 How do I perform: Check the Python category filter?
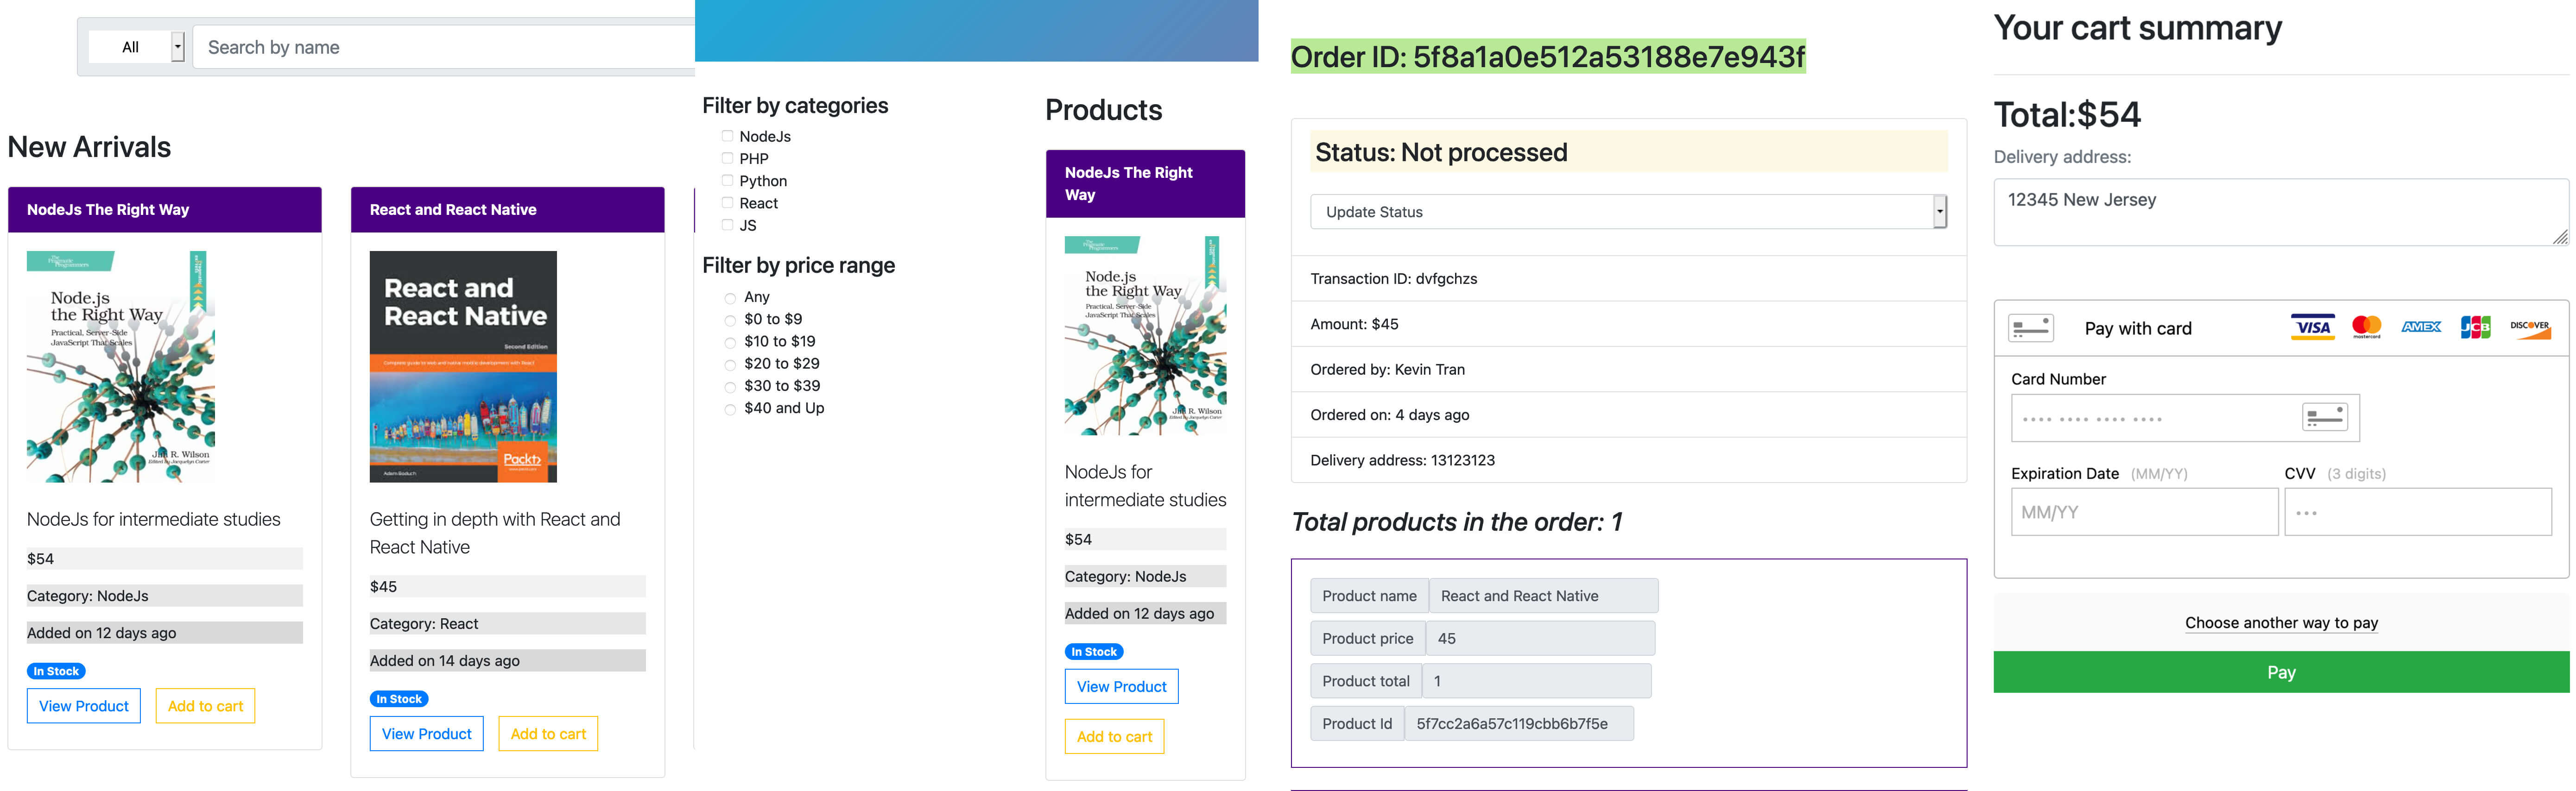pos(727,181)
